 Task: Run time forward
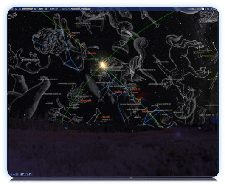tap(205, 9)
